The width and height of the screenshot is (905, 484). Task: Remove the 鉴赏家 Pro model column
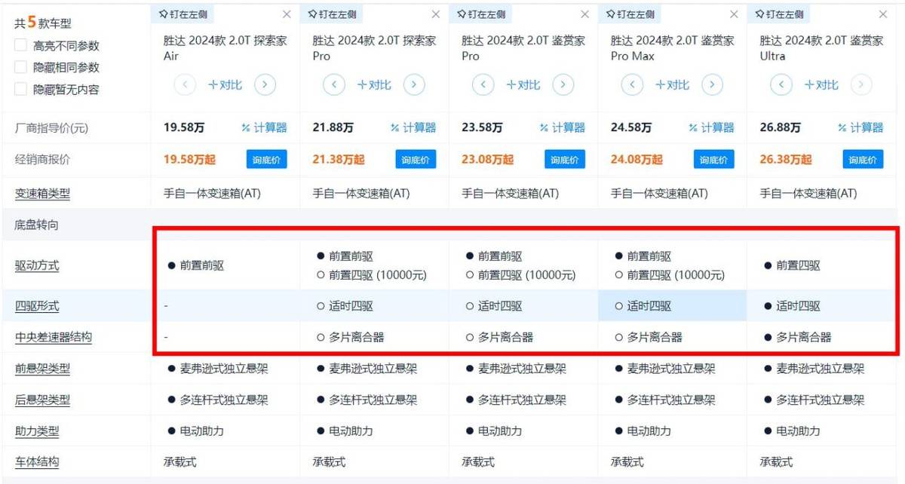coord(585,14)
